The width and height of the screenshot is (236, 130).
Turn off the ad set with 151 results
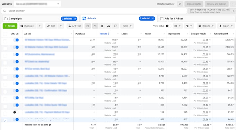(16, 47)
